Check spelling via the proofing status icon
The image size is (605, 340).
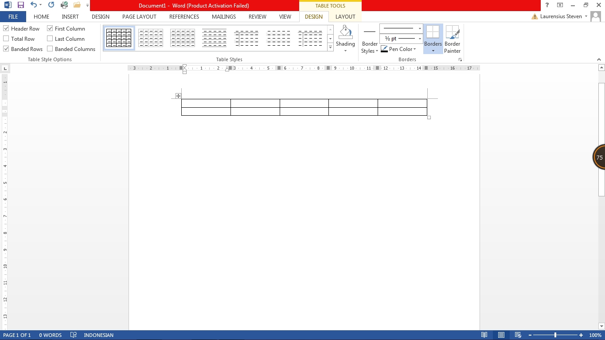(73, 335)
